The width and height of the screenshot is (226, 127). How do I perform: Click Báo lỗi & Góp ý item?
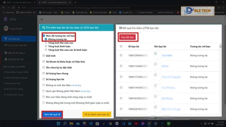click(x=17, y=53)
